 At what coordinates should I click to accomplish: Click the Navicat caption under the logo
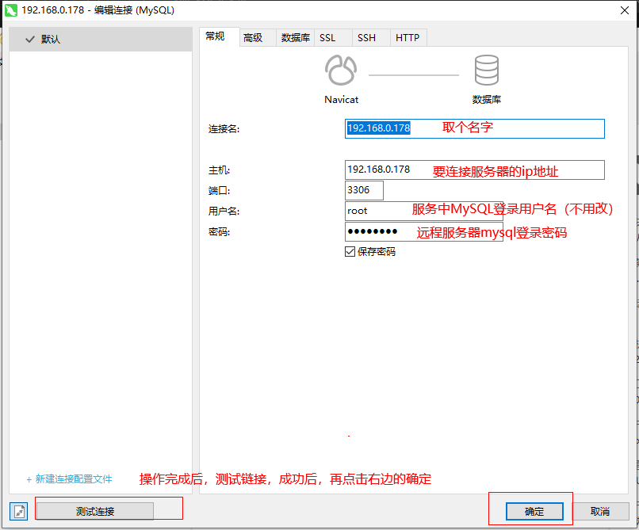coord(341,100)
